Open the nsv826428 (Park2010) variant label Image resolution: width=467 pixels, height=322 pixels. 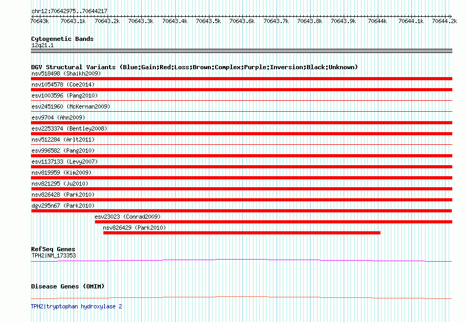pyautogui.click(x=63, y=195)
